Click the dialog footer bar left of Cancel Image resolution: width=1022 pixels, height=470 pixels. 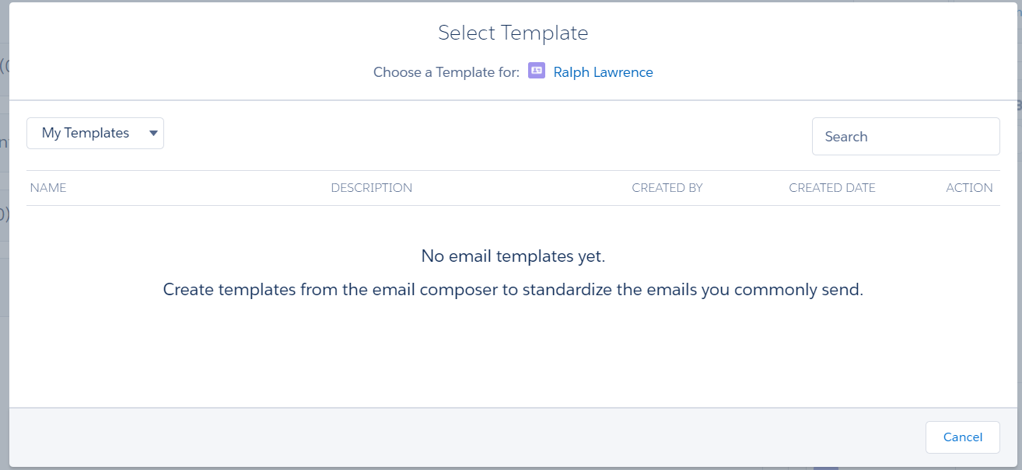coord(467,437)
